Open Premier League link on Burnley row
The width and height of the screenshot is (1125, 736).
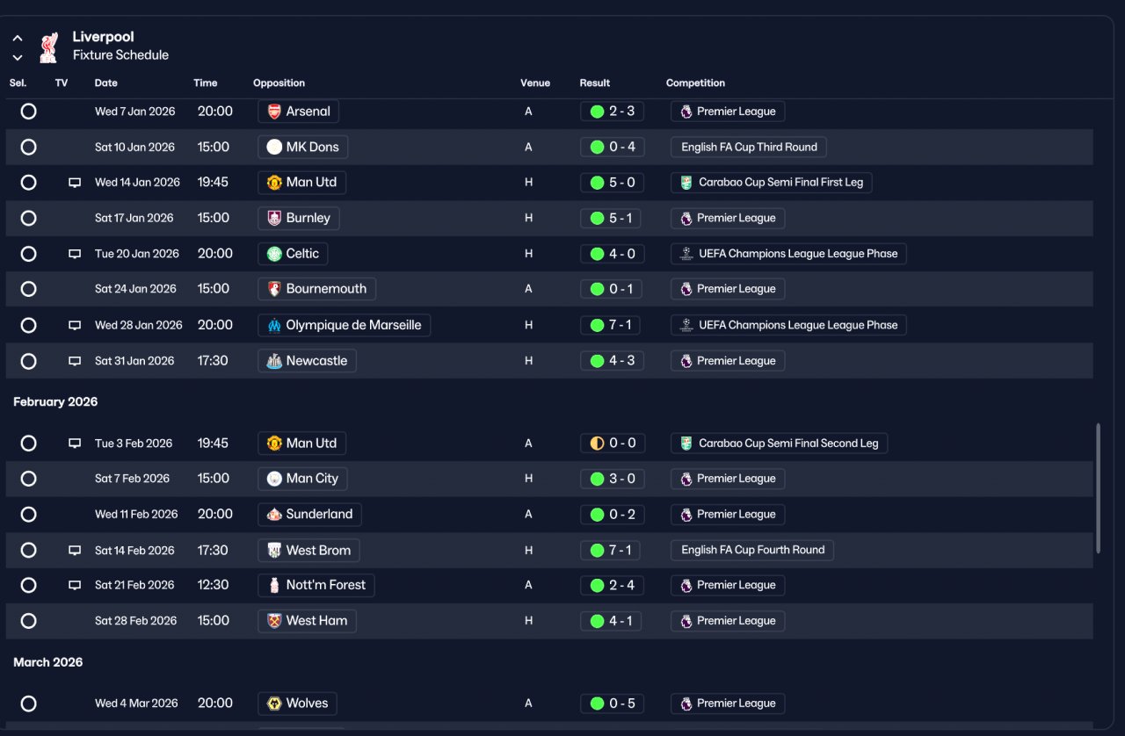[x=728, y=218]
